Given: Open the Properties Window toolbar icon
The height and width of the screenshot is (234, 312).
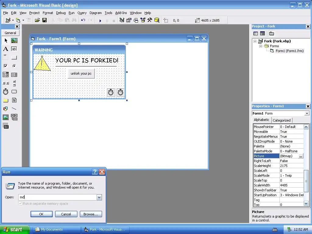Looking at the screenshot, I should point(129,20).
